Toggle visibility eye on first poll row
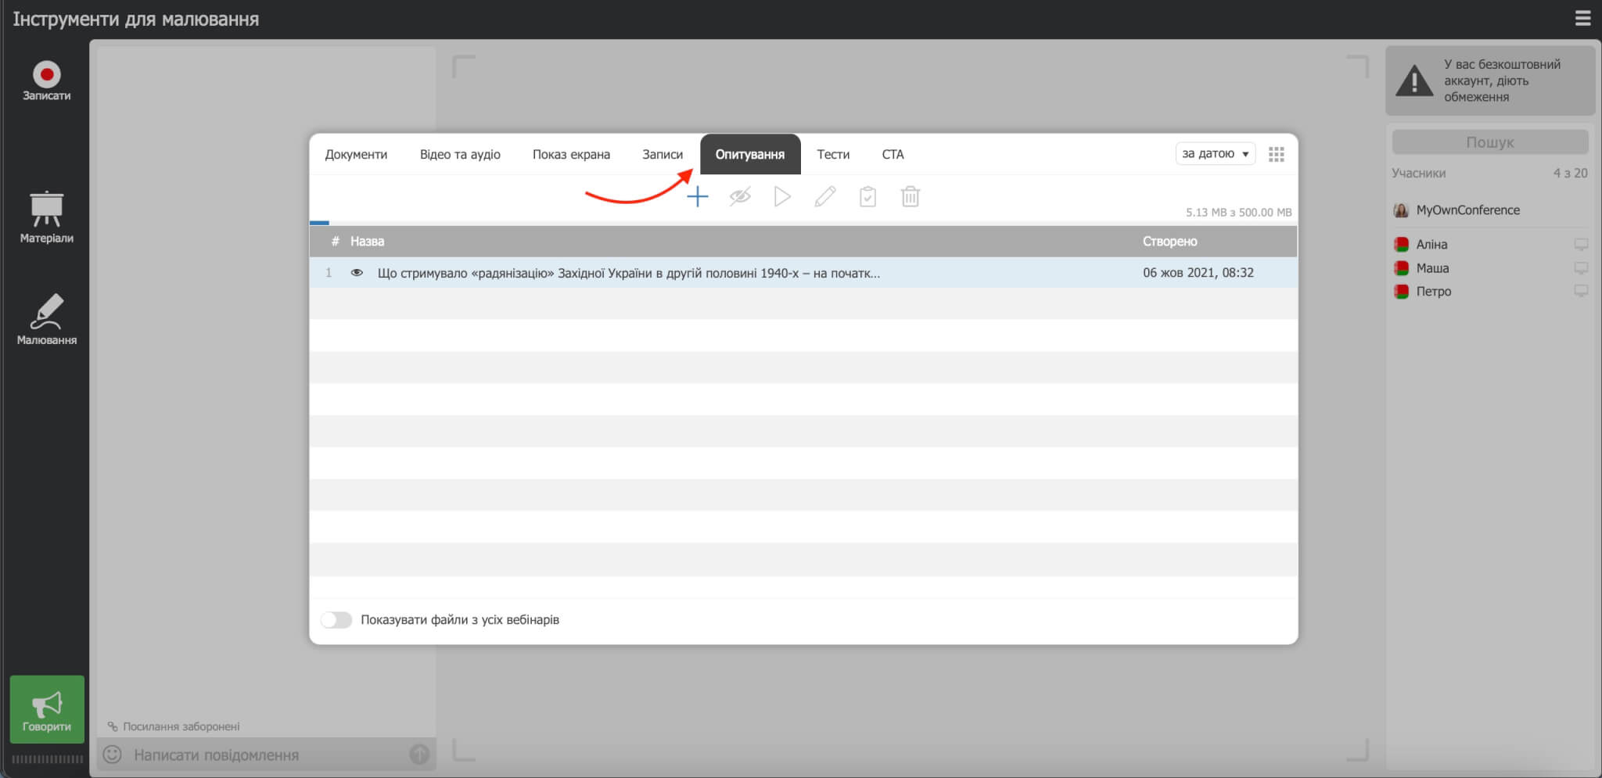This screenshot has width=1602, height=778. (357, 273)
